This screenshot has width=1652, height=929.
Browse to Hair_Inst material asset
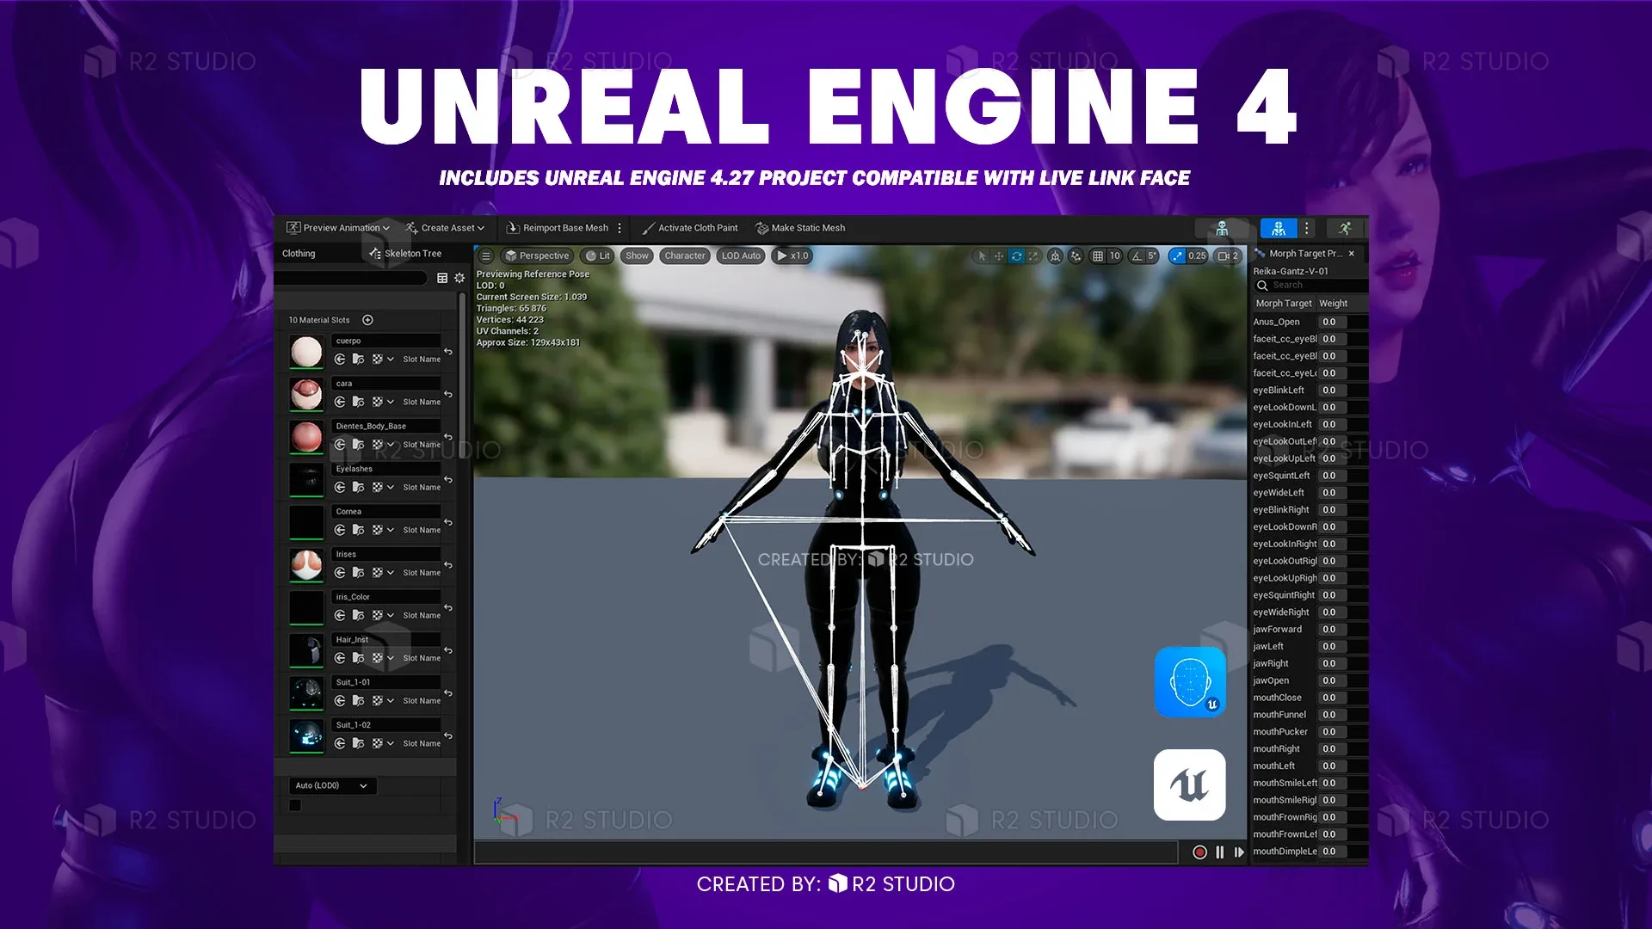(x=358, y=658)
